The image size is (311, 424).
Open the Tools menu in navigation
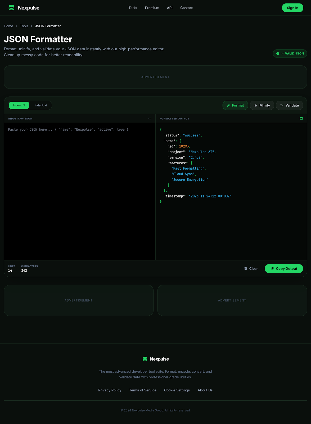tap(133, 8)
